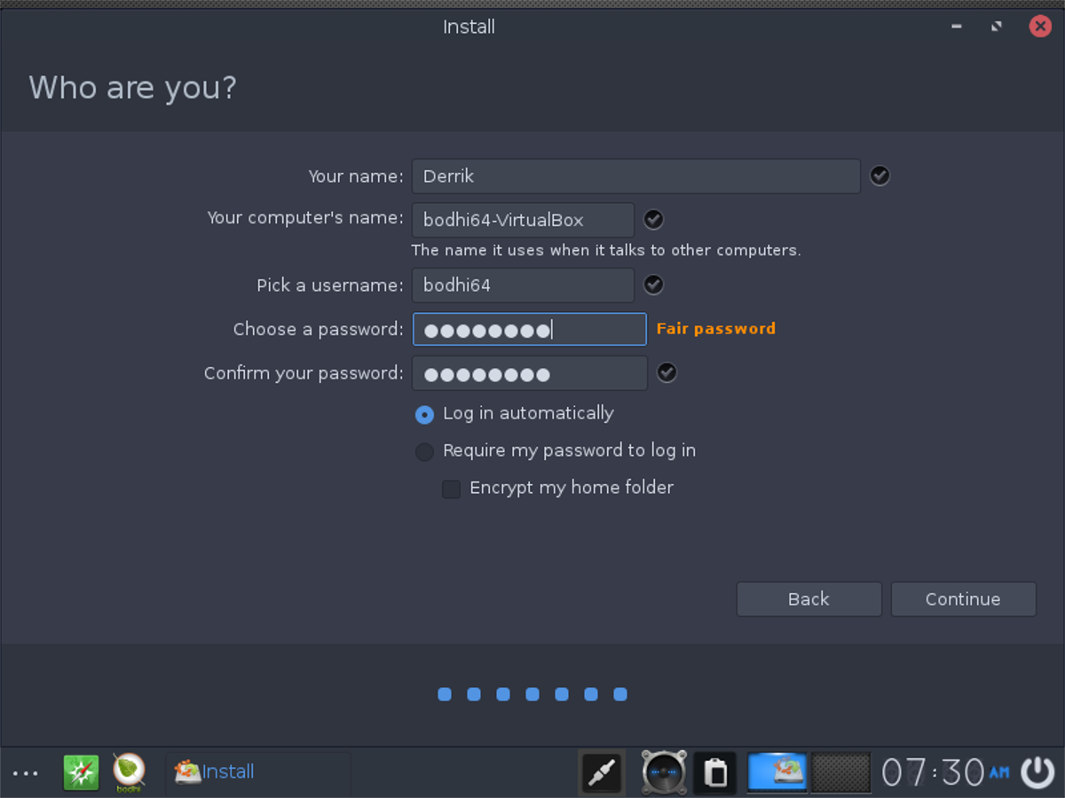The width and height of the screenshot is (1065, 798).
Task: Launch the green compass web browser
Action: (81, 772)
